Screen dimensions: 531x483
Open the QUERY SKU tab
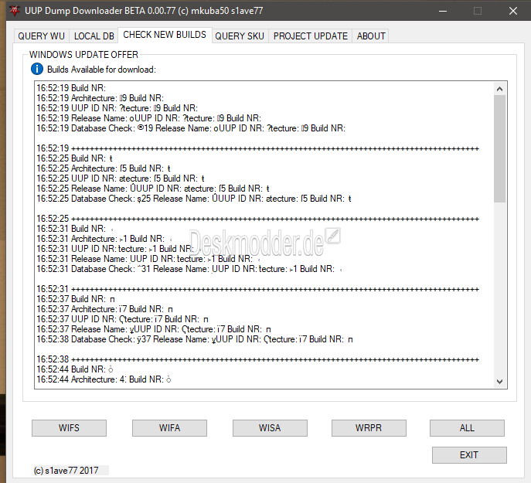(x=240, y=36)
